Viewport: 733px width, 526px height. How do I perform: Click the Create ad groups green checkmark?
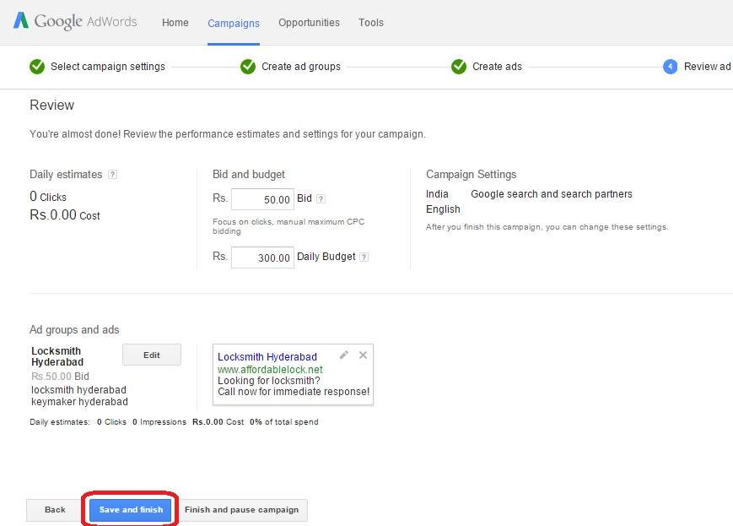pyautogui.click(x=247, y=66)
